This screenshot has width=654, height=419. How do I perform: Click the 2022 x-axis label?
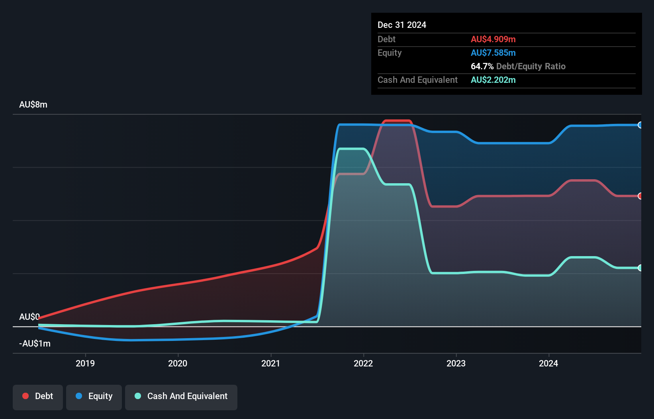click(x=363, y=363)
